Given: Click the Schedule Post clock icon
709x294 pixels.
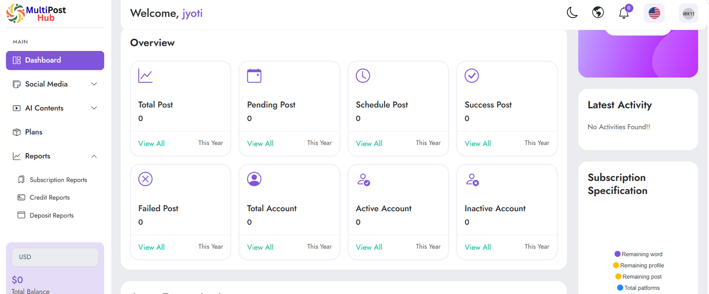Looking at the screenshot, I should 363,76.
